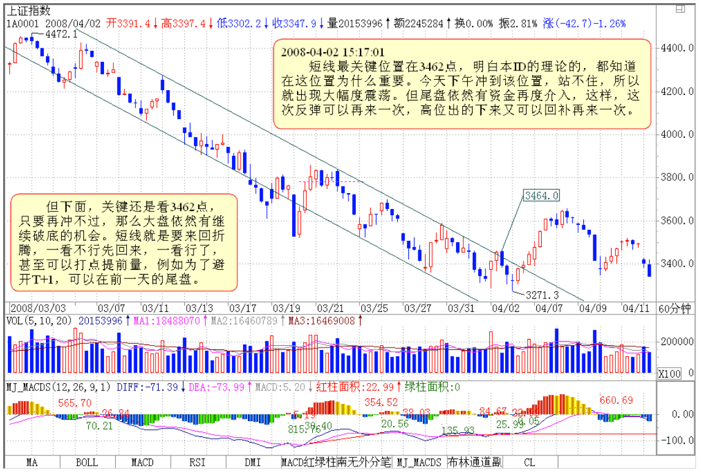Click the 2008/04/02 date in header

(73, 23)
